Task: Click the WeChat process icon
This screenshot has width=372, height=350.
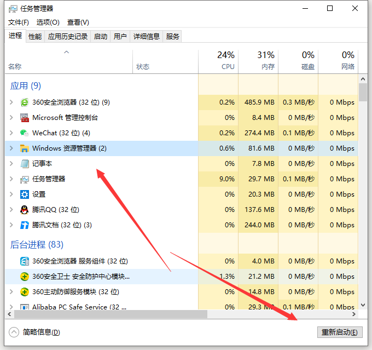Action: coord(24,133)
